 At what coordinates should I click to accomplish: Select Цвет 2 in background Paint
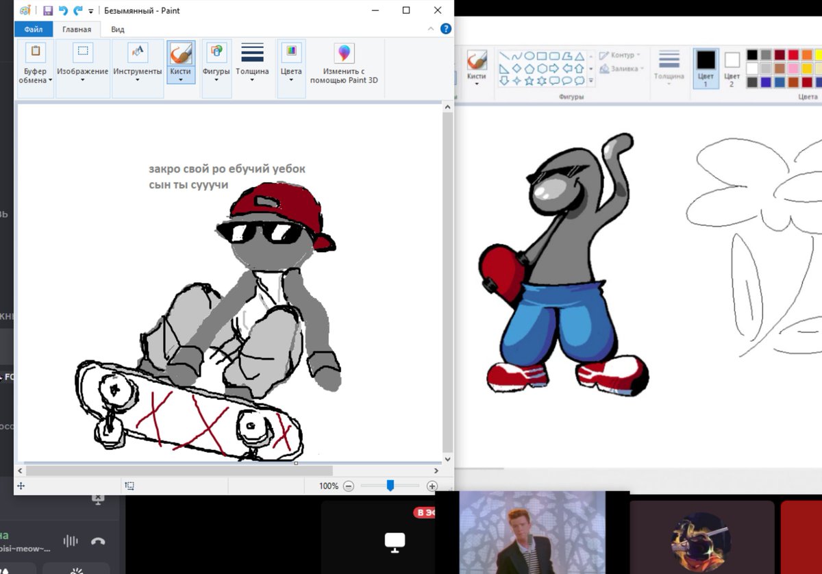[x=732, y=68]
